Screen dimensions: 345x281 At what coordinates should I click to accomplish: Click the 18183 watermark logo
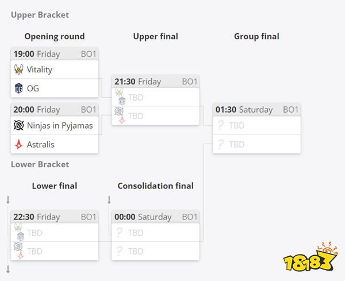(x=311, y=257)
